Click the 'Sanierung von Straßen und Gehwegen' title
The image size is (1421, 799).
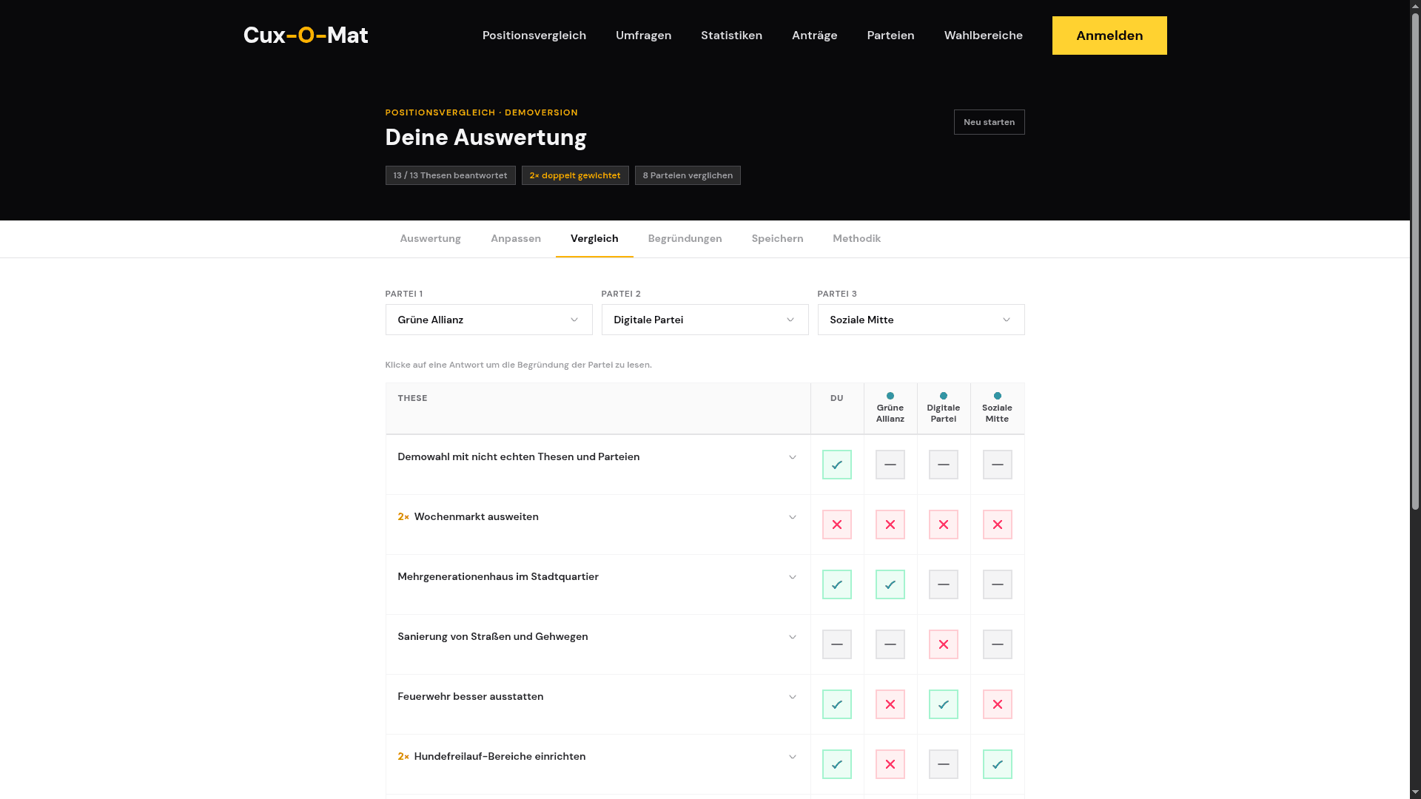click(x=492, y=636)
